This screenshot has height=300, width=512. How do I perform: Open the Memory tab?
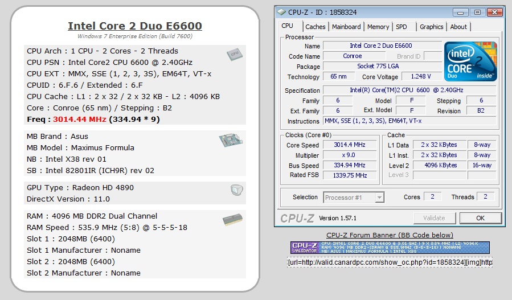378,27
